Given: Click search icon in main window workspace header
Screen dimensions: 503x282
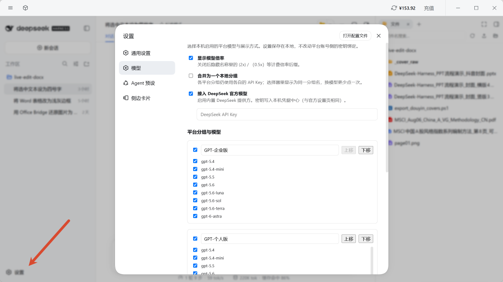Looking at the screenshot, I should [x=65, y=64].
